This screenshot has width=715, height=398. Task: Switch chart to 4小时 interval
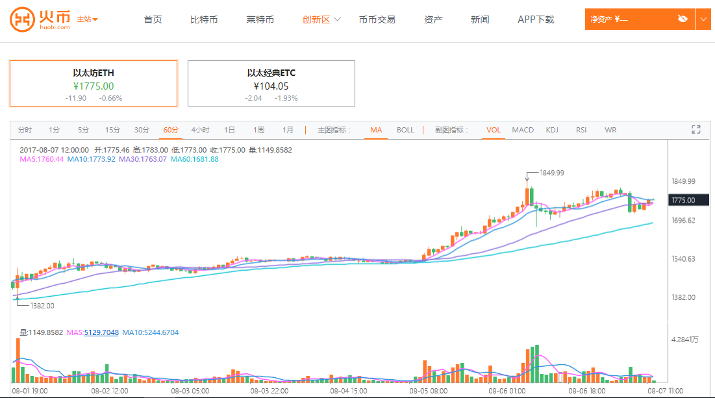pyautogui.click(x=200, y=130)
